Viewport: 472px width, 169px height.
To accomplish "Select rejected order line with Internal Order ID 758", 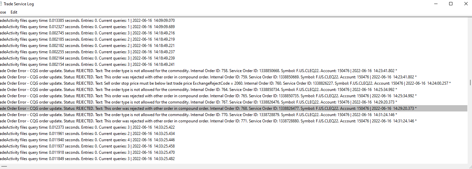I will 166,71.
